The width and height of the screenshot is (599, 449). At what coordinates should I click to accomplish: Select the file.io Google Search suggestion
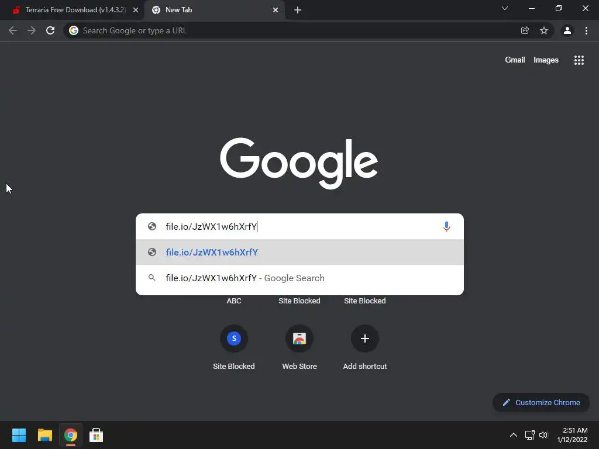pos(300,278)
